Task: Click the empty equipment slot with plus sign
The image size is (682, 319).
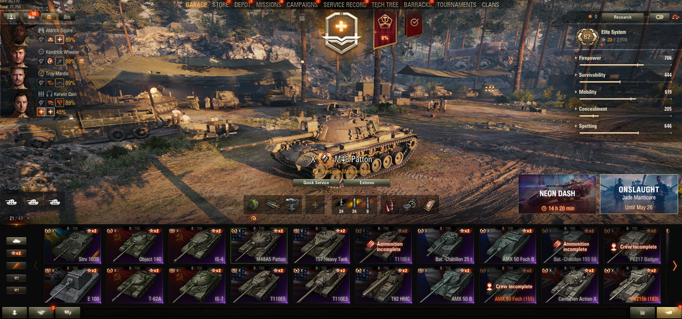Action: tap(315, 204)
